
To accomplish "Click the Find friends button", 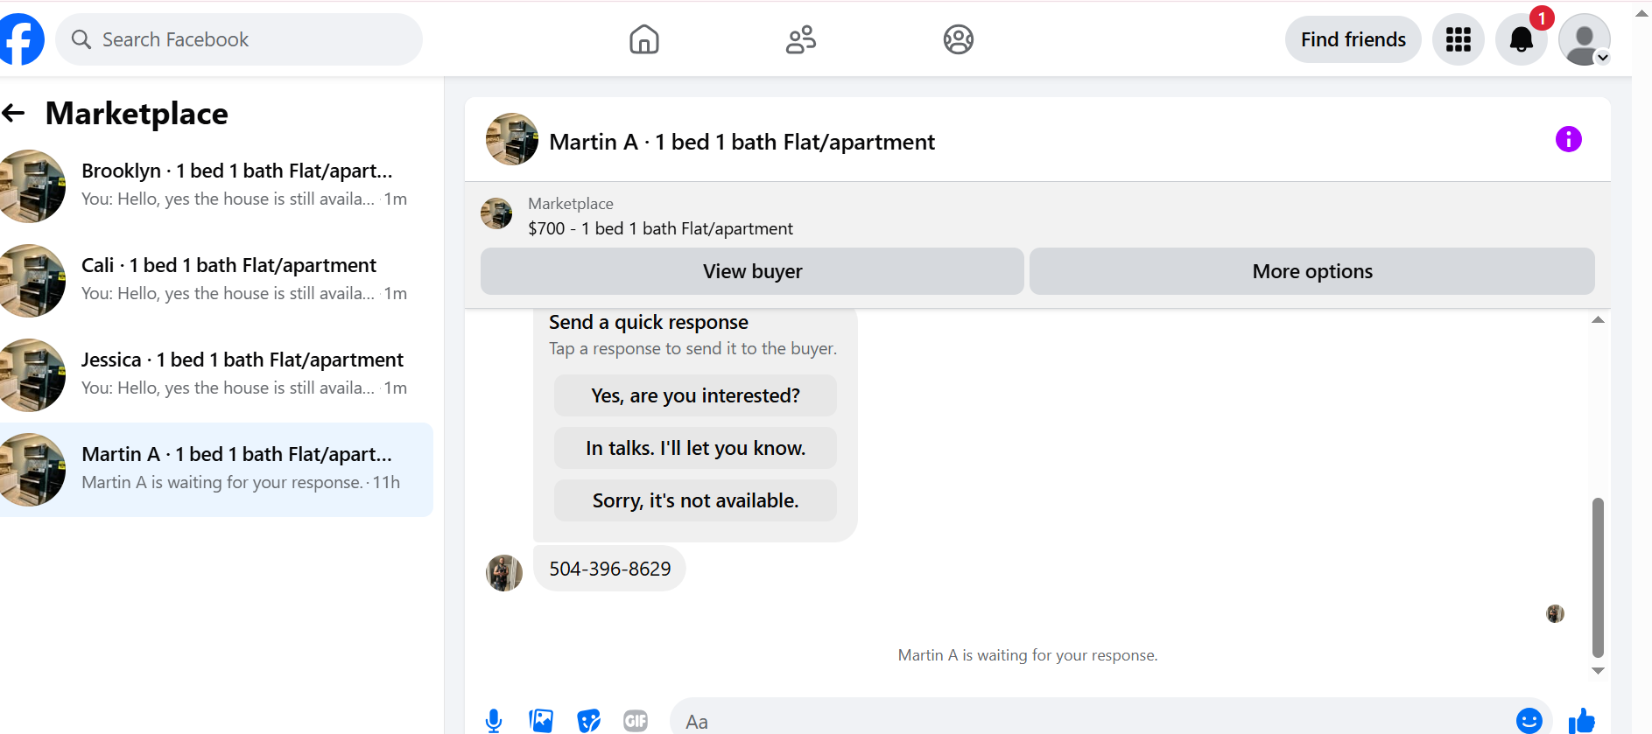I will 1353,39.
